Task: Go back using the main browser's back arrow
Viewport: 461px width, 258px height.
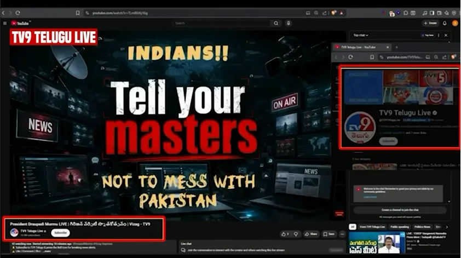Action: click(x=3, y=13)
